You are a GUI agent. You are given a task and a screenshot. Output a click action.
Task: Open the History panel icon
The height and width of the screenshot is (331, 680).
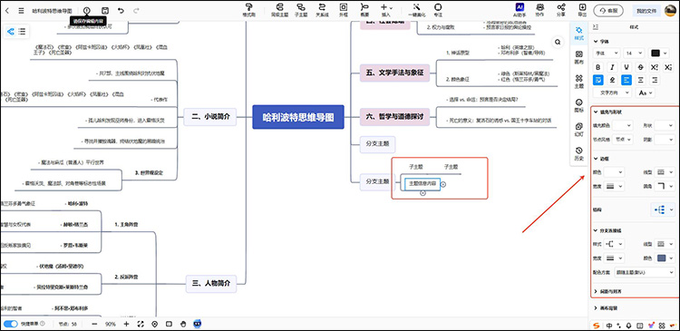point(578,153)
